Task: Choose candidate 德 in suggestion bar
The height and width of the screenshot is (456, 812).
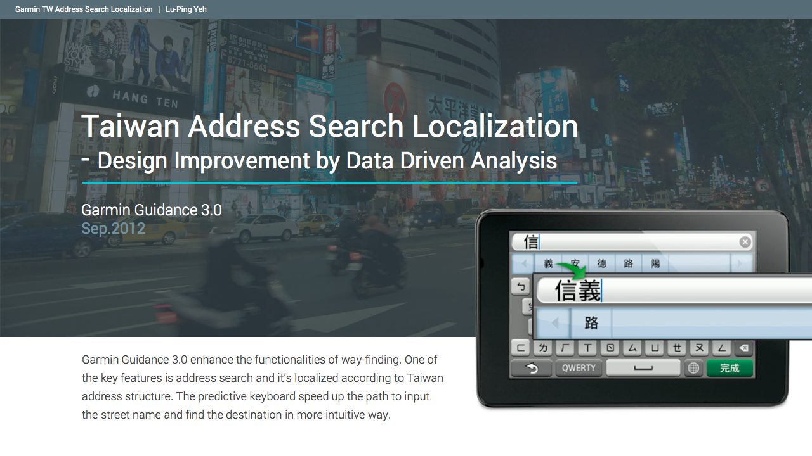Action: 602,263
